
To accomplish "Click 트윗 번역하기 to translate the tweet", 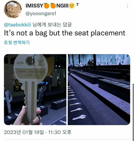I will point(17,42).
